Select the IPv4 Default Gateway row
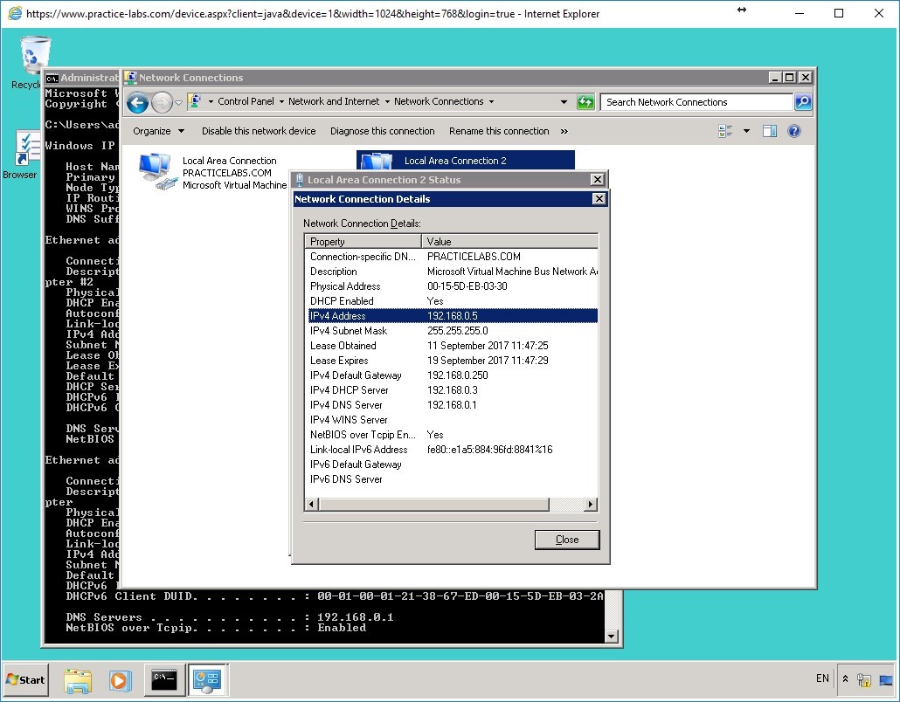900x702 pixels. click(393, 375)
